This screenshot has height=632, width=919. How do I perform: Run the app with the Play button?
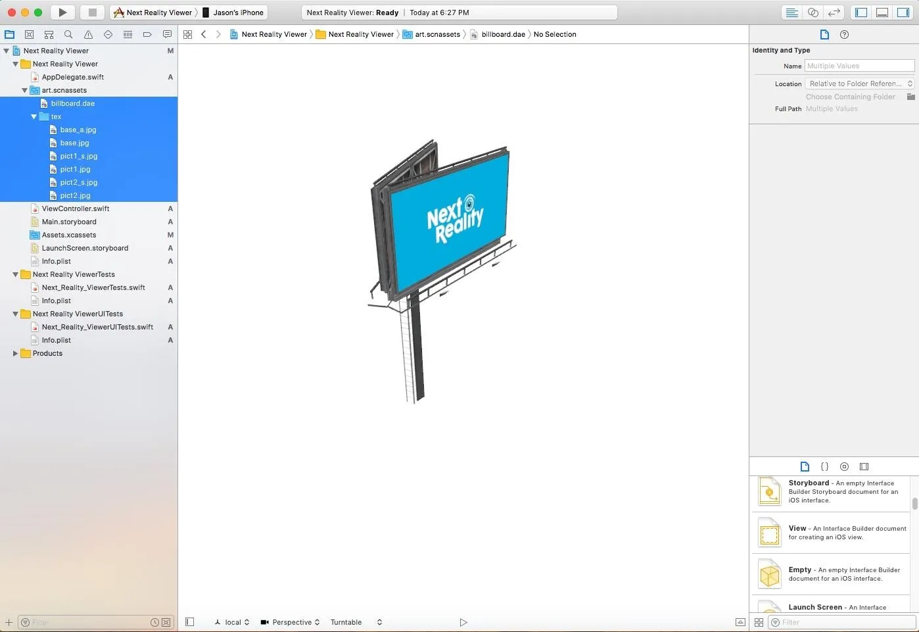click(62, 12)
